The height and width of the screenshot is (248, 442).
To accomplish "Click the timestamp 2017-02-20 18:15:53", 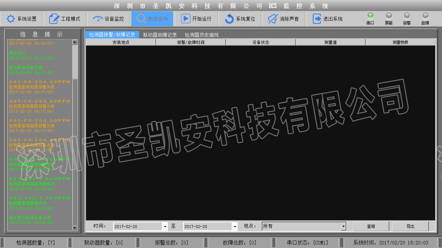I will tap(31, 44).
